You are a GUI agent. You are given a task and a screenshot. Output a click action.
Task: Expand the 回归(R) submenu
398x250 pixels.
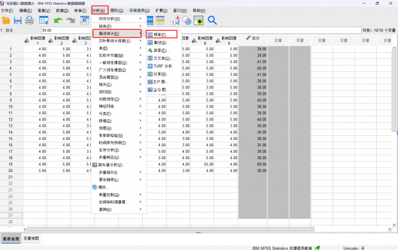140,92
